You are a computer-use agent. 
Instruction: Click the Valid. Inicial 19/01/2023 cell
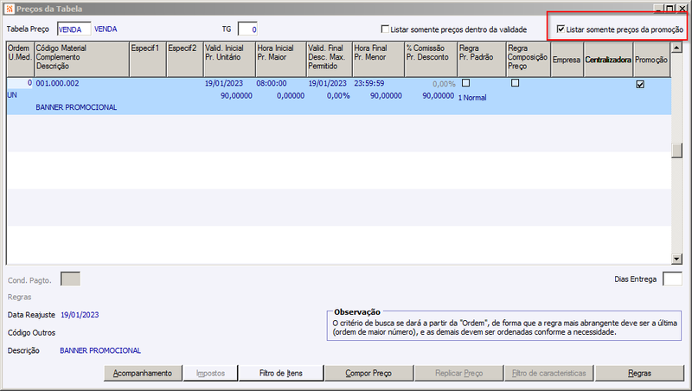pos(224,83)
